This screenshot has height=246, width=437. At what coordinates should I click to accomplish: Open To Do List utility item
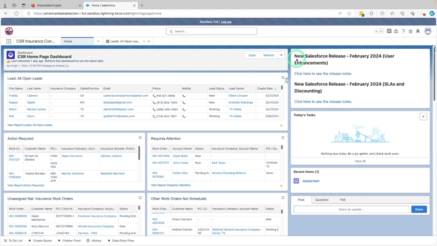coord(13,241)
